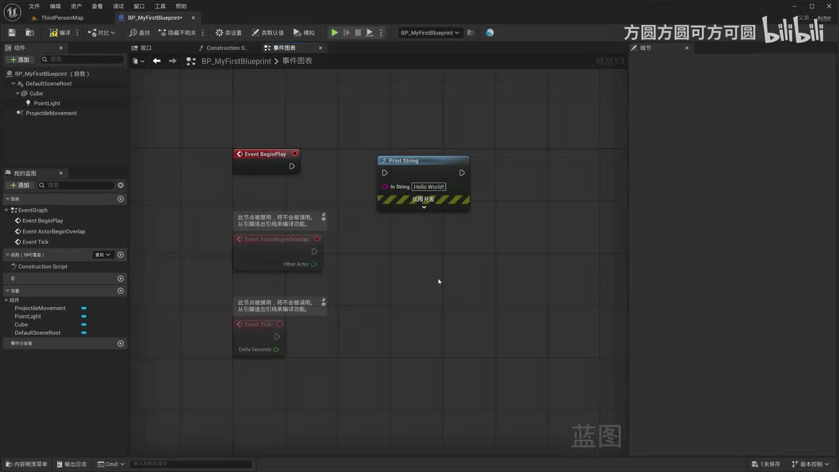Open the 我的蓝图 settings gear
Image resolution: width=839 pixels, height=472 pixels.
pyautogui.click(x=121, y=186)
